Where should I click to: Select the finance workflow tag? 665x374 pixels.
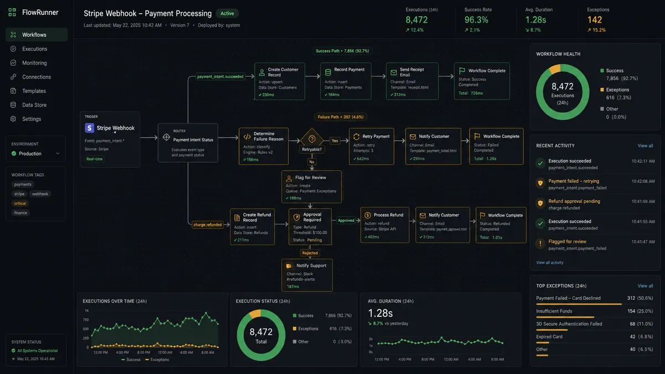coord(21,213)
